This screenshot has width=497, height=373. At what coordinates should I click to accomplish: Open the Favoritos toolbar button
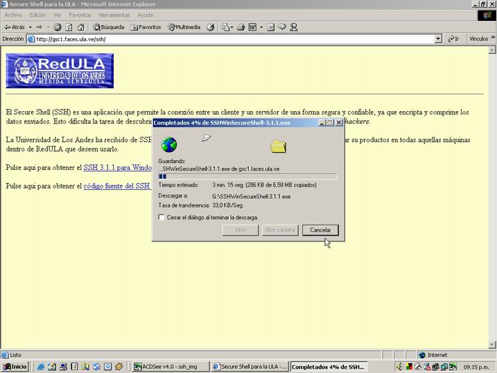point(146,27)
